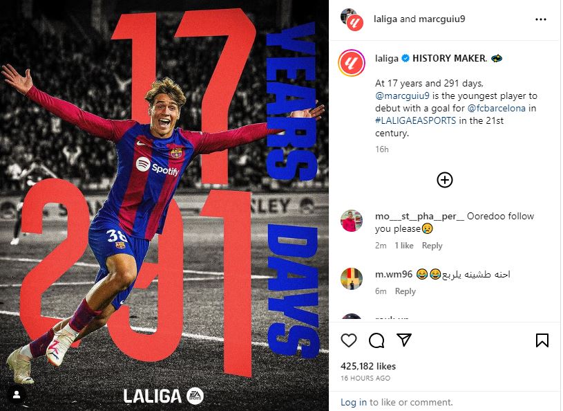Open more options three-dot menu
Screen dimensions: 563x411
[541, 19]
